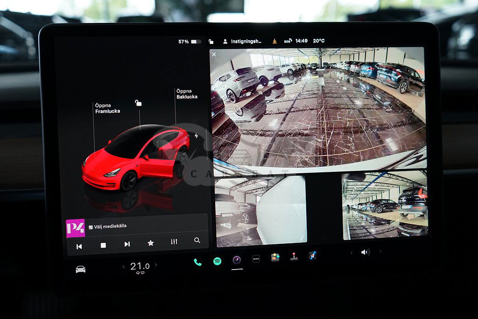Toggle the door lock above the car

point(138,103)
